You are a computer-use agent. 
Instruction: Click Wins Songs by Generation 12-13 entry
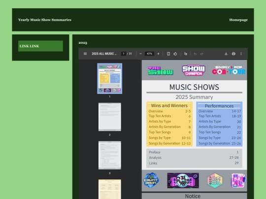click(x=169, y=143)
